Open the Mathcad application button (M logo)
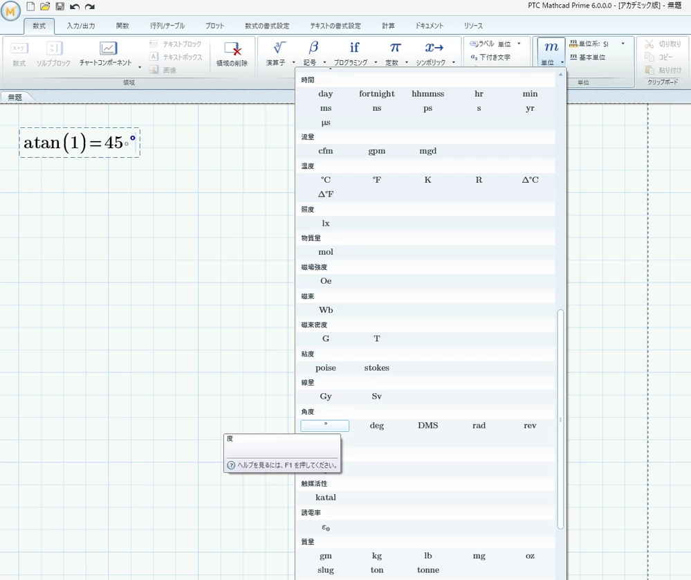691x580 pixels. pos(10,10)
